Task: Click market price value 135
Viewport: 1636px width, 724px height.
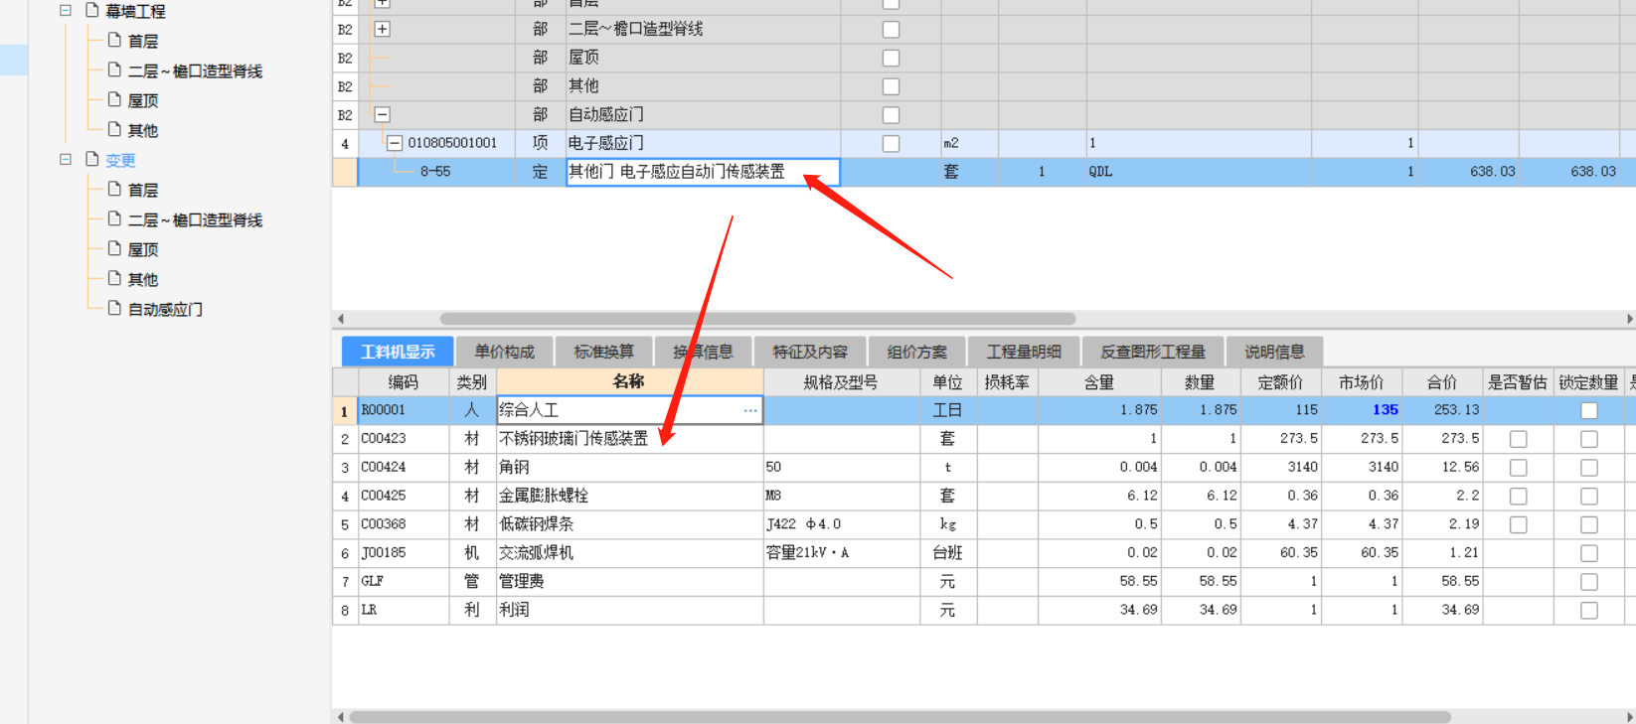Action: 1385,410
